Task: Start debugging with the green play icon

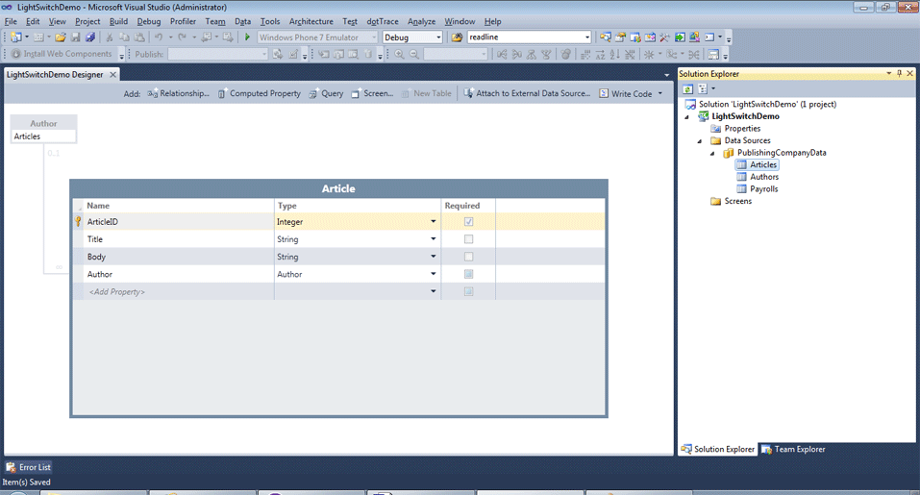Action: tap(247, 37)
